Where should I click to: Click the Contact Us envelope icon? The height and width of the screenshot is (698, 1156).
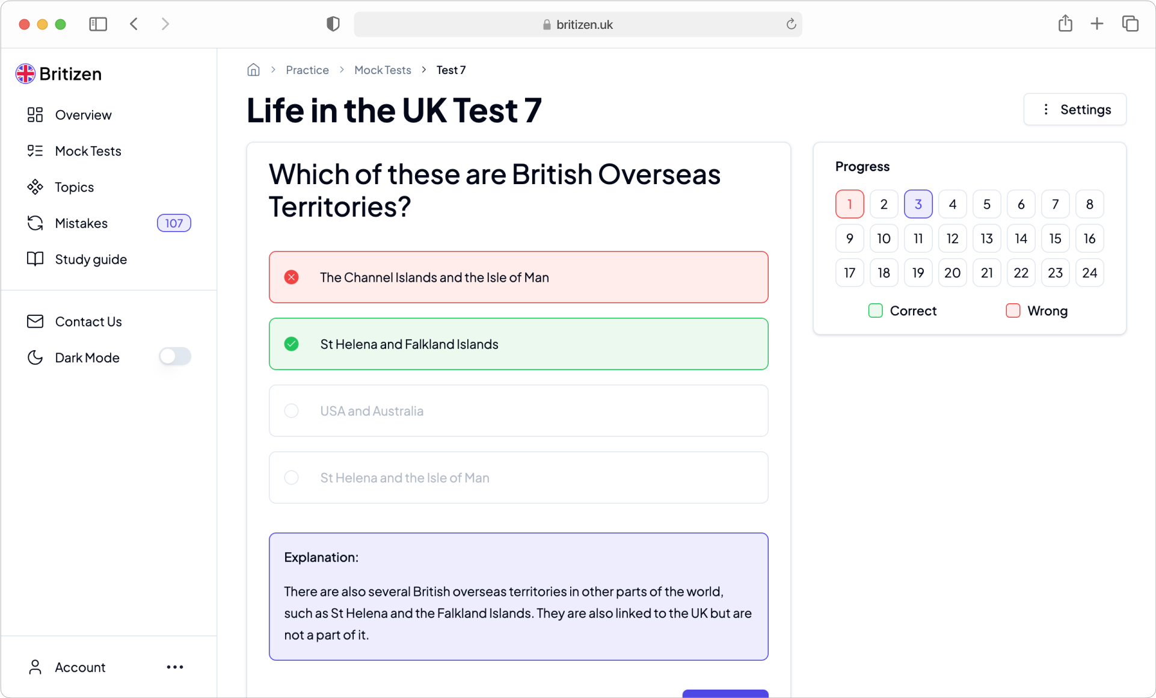point(35,321)
